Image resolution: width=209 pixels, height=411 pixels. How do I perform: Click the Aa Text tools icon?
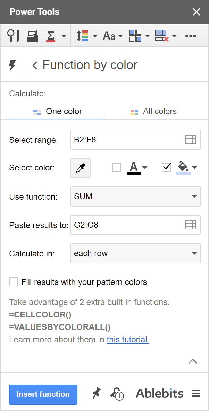click(x=109, y=36)
